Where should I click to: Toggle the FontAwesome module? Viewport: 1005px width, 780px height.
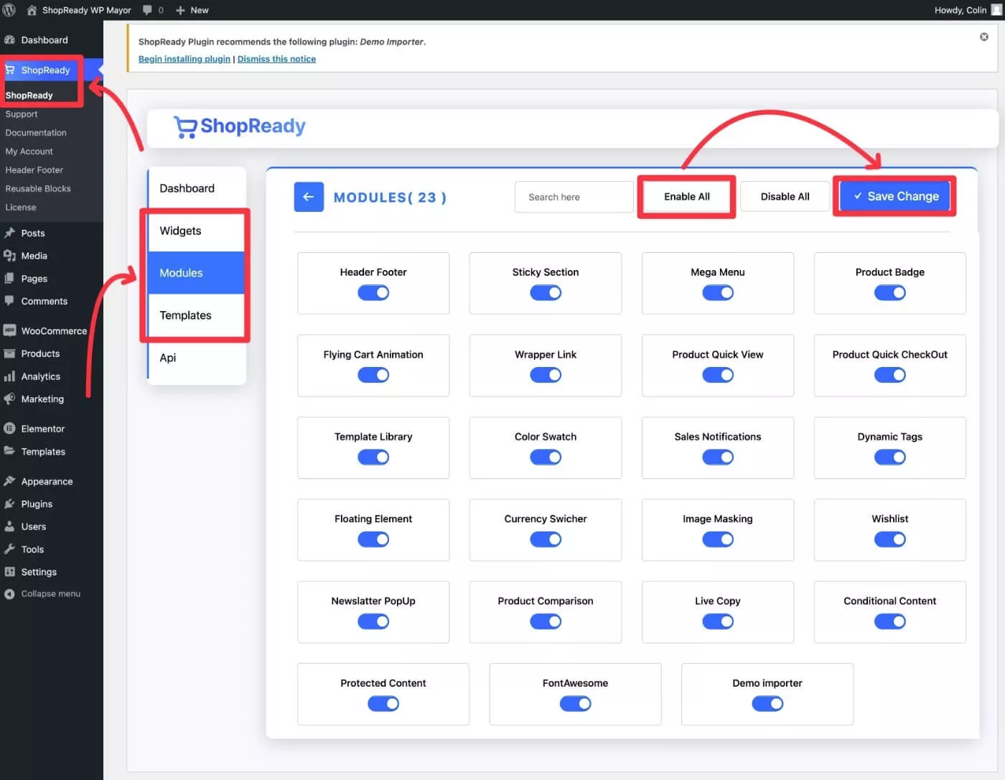[575, 704]
